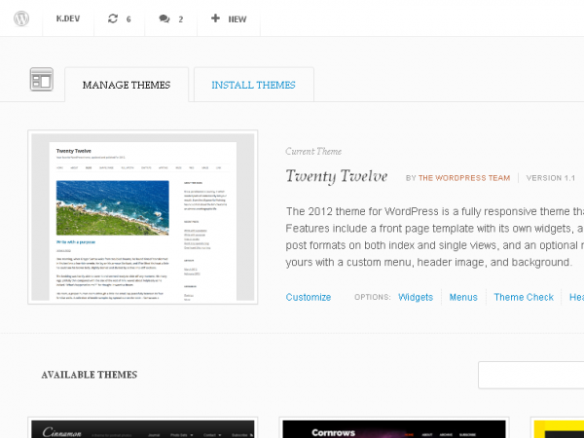Screen dimensions: 584x438
Task: Switch to the Install Themes tab
Action: (x=254, y=85)
